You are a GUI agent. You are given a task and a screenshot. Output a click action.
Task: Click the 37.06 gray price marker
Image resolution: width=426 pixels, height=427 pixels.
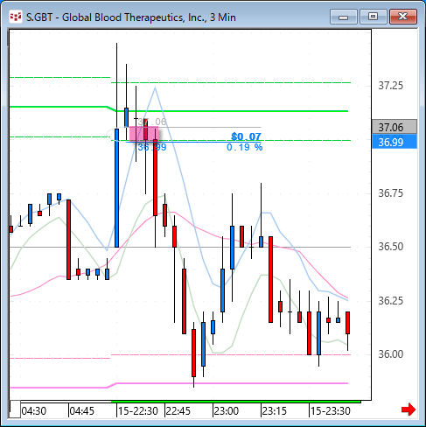395,127
